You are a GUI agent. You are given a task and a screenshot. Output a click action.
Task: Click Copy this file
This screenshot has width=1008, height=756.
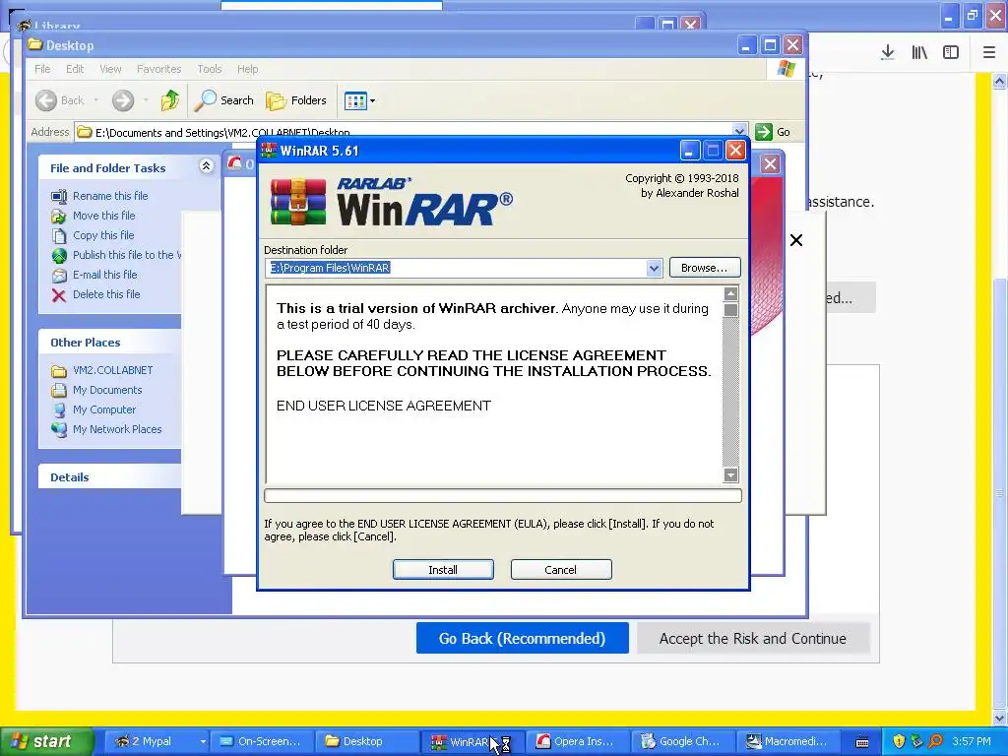102,235
